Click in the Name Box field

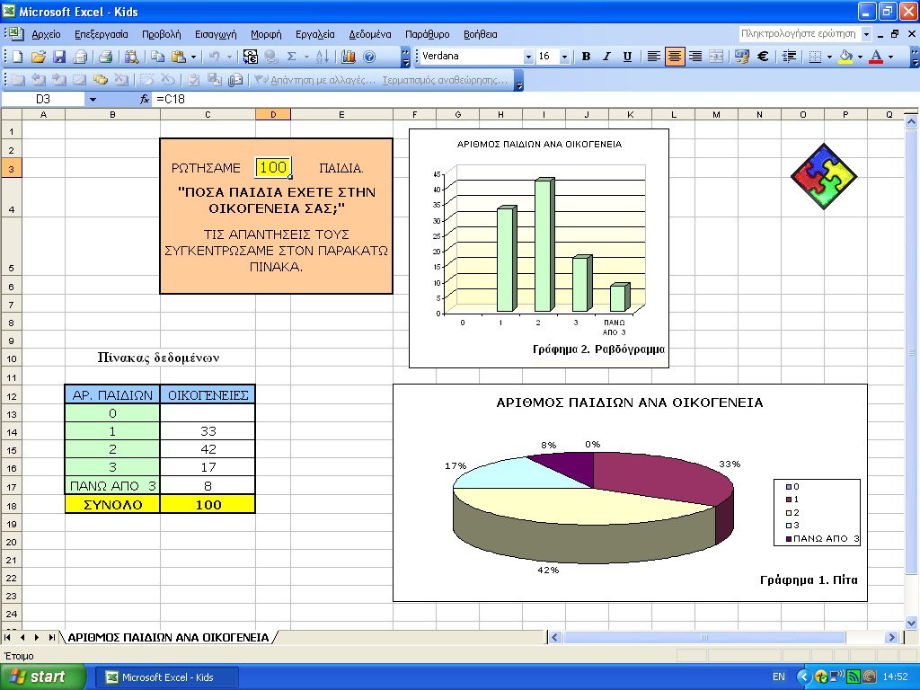(43, 99)
